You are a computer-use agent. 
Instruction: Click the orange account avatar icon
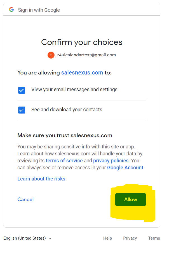point(51,55)
